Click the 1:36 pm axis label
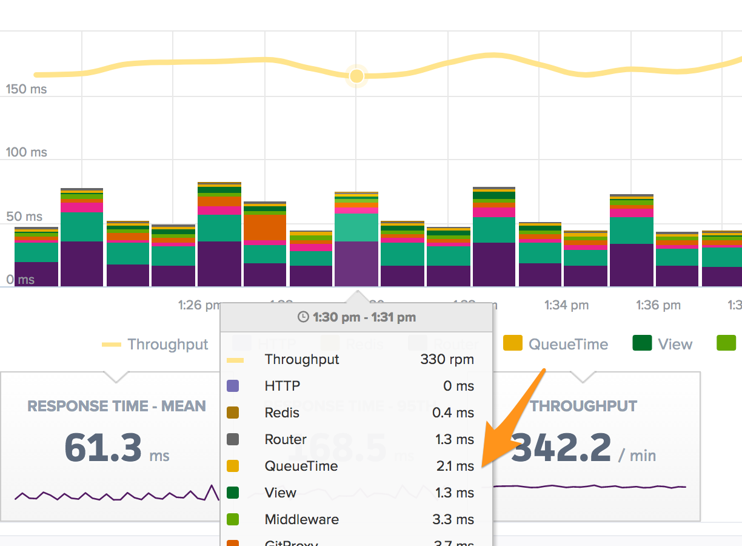Viewport: 742px width, 546px height. click(x=658, y=305)
